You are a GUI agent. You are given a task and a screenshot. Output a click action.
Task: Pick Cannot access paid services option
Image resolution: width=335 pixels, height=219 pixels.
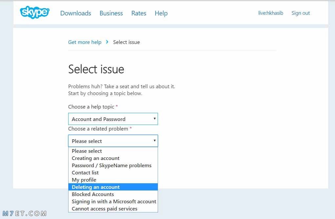coord(113,209)
